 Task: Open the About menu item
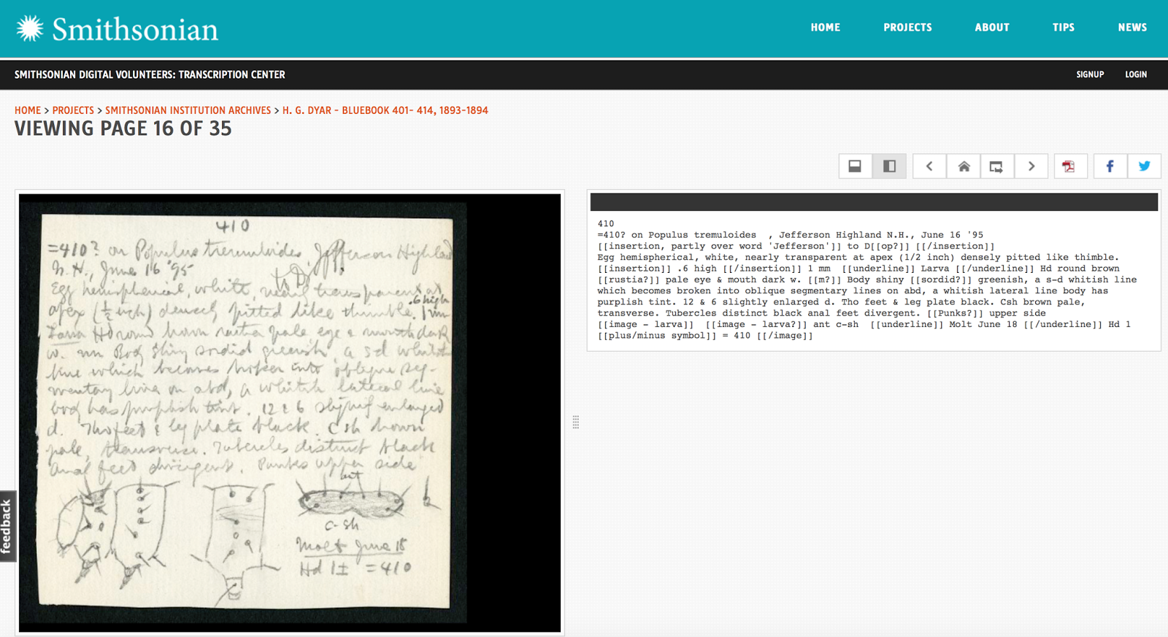click(x=992, y=28)
